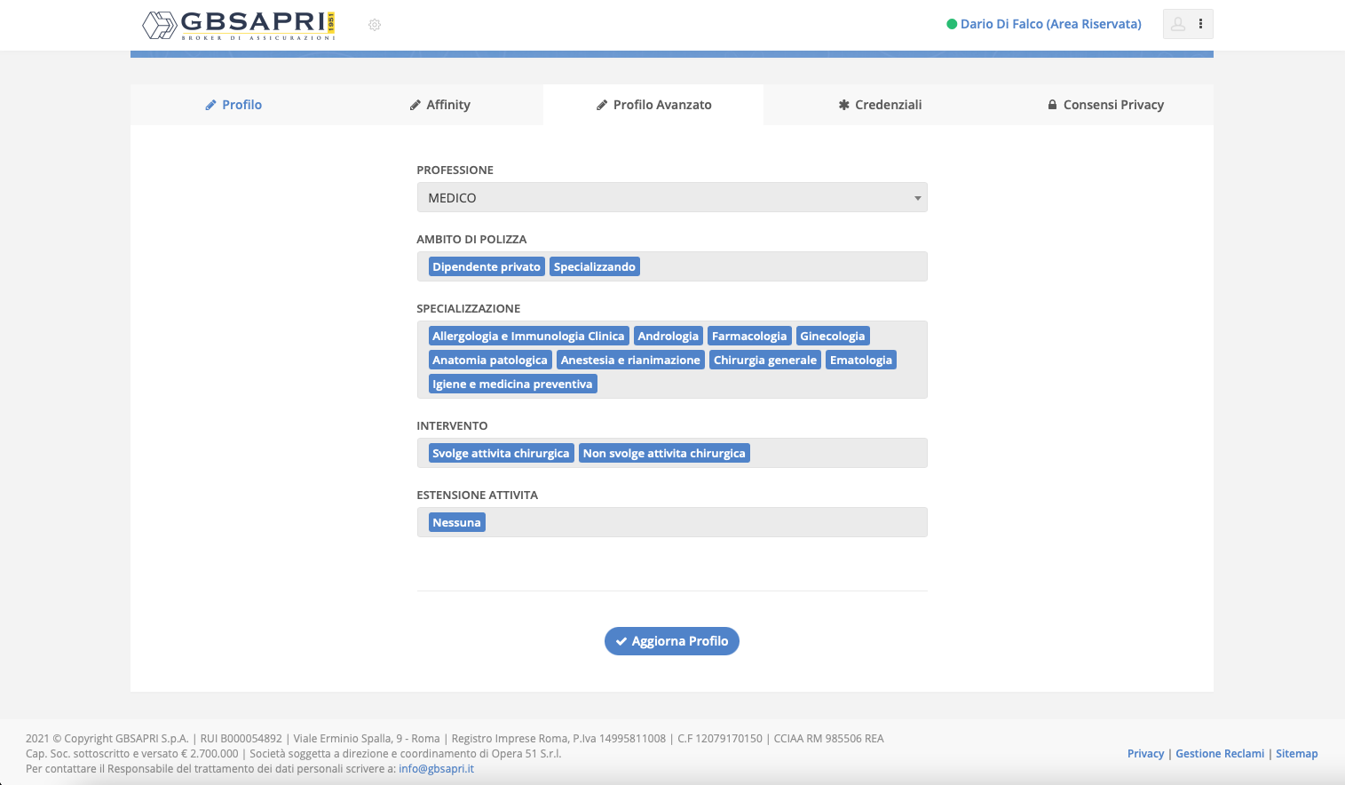Viewport: 1345px width, 785px height.
Task: Click the lock icon on Consensi Privacy
Action: 1051,104
